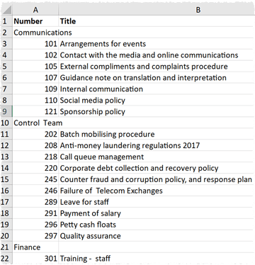Select cell containing 291
Screen dimensions: 255x265
click(x=35, y=213)
